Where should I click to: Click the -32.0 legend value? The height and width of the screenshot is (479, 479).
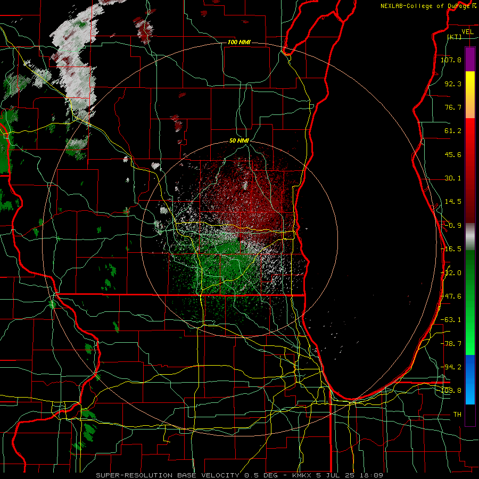click(x=451, y=273)
